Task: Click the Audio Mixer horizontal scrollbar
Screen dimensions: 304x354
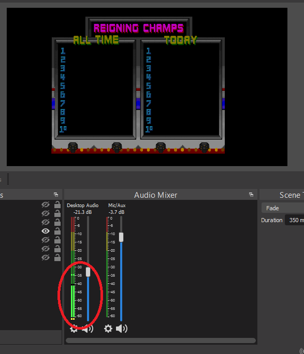Action: (x=161, y=341)
